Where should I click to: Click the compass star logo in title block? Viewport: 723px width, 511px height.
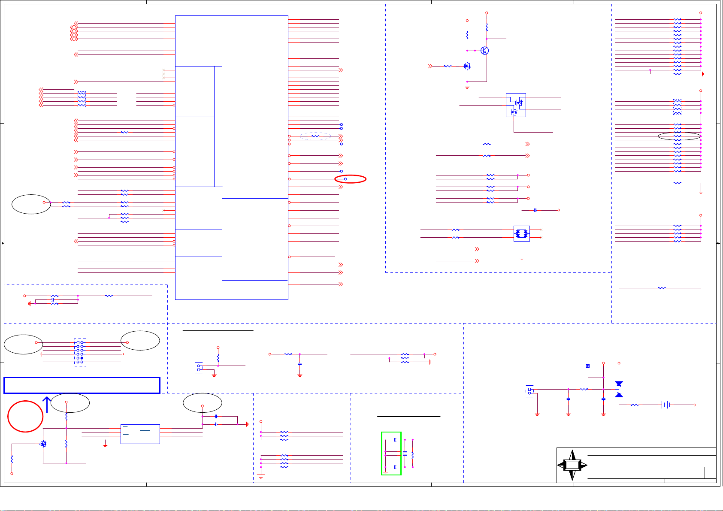point(572,465)
